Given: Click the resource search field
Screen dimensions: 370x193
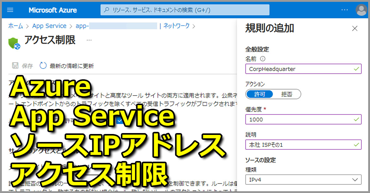Looking at the screenshot, I should [x=185, y=10].
